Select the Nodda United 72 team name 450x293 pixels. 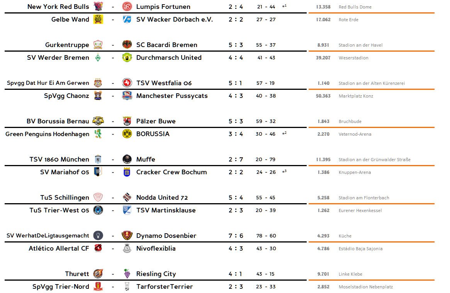pyautogui.click(x=162, y=198)
